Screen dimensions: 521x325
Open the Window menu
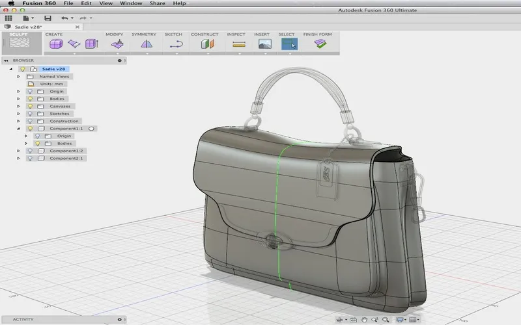(131, 3)
